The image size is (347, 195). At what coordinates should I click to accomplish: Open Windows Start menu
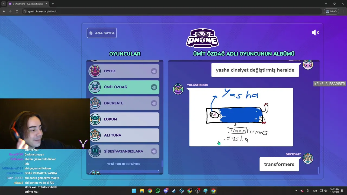[x=134, y=191]
